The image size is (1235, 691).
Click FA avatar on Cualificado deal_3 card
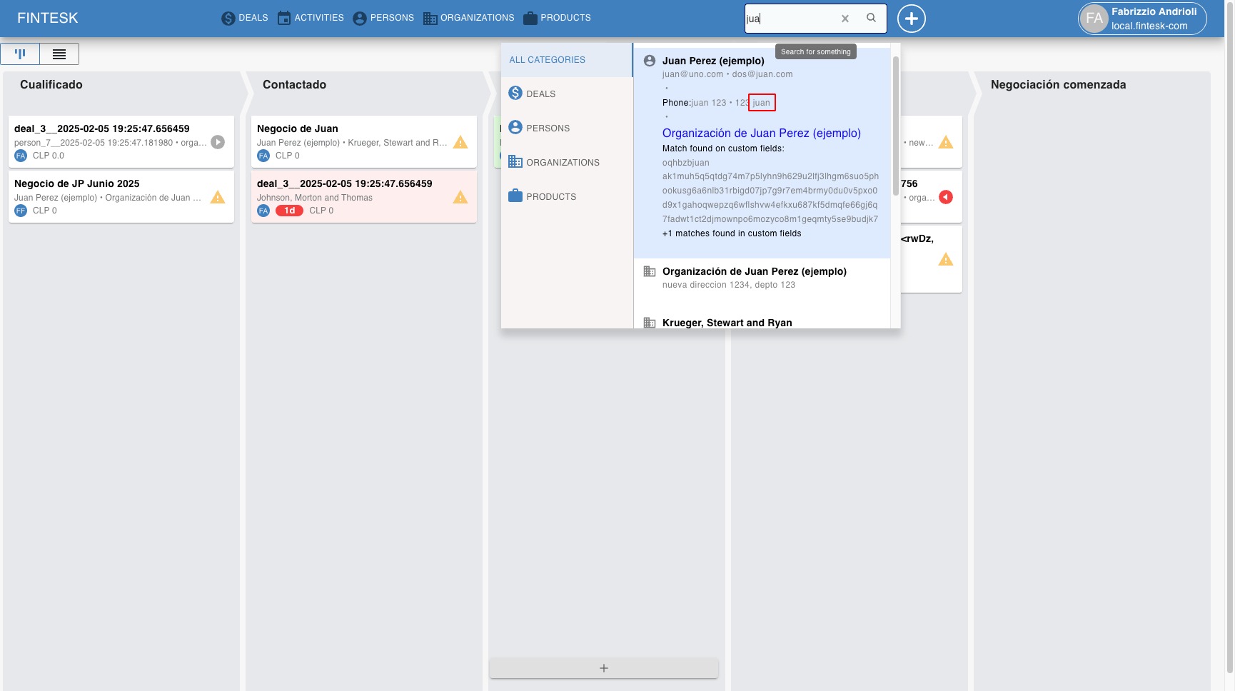21,156
